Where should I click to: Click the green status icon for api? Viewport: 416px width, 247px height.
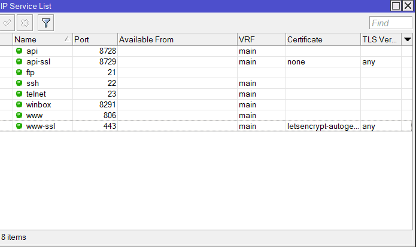19,51
